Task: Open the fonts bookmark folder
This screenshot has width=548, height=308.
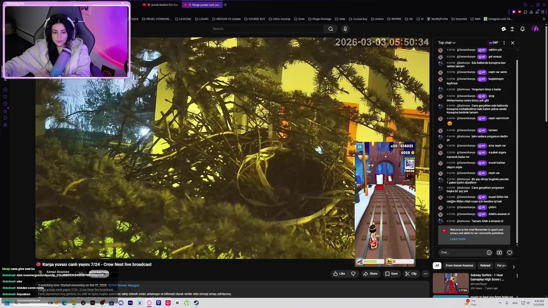Action: pyautogui.click(x=299, y=19)
